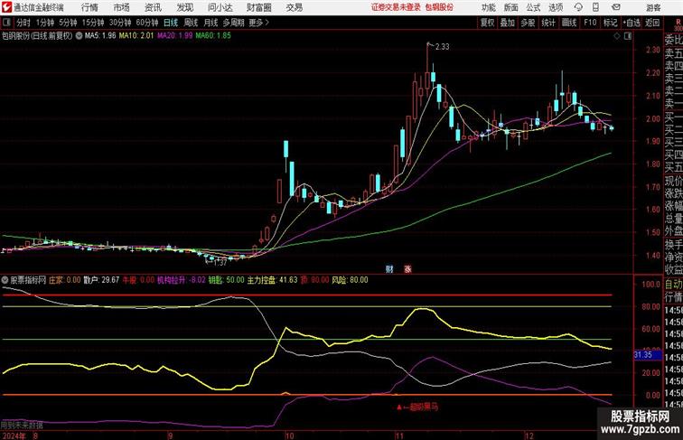Image resolution: width=683 pixels, height=440 pixels.
Task: Click the 游客 guest account label
Action: pyautogui.click(x=653, y=8)
